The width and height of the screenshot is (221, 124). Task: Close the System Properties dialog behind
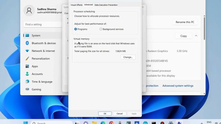(143, 7)
